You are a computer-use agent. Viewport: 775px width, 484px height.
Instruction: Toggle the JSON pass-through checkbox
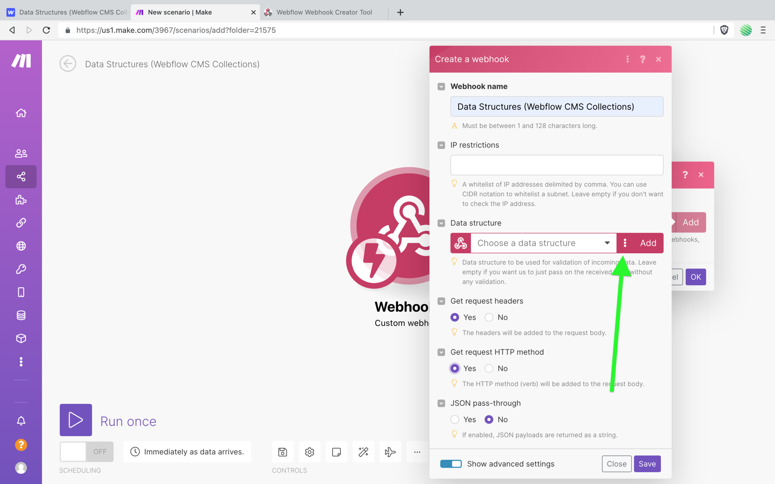(x=441, y=403)
